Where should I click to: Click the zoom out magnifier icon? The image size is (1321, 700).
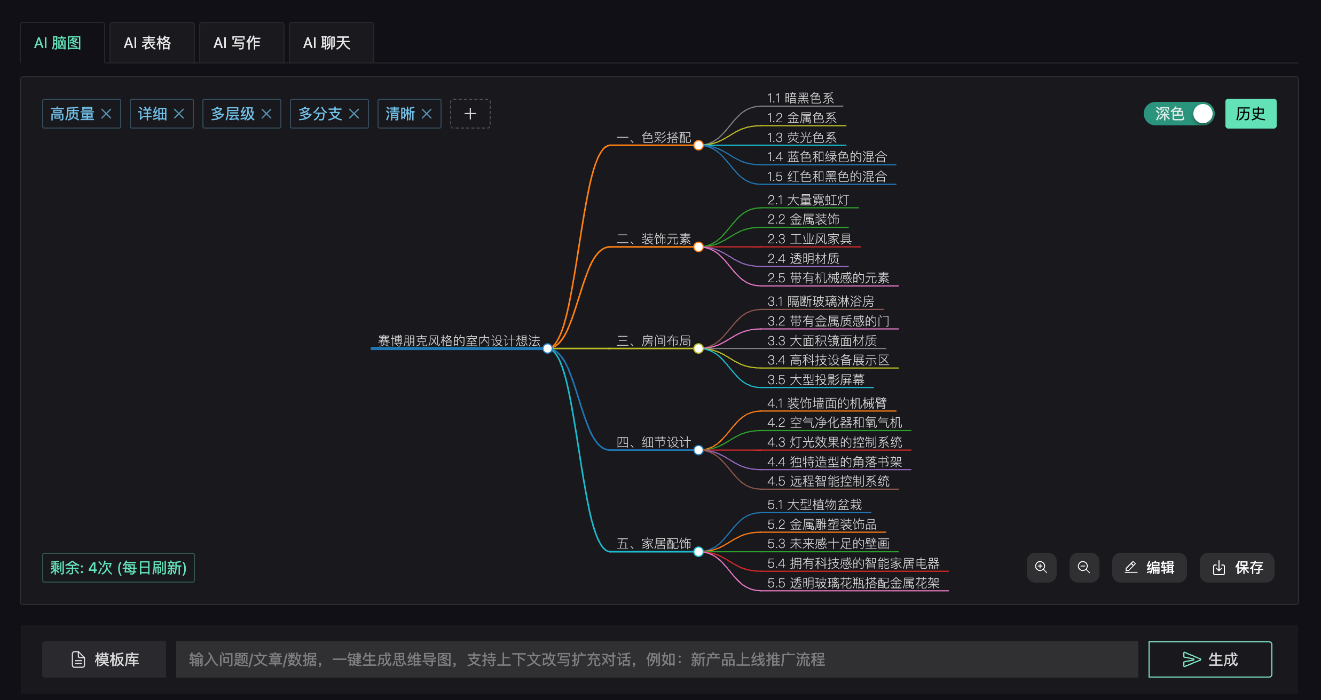[x=1084, y=567]
